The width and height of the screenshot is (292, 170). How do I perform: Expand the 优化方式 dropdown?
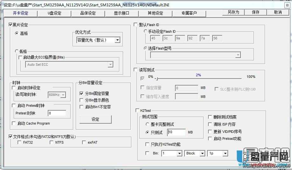117,40
